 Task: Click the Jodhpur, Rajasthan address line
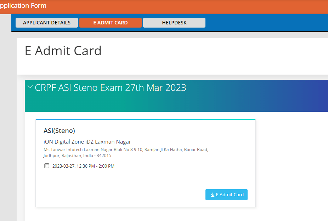pyautogui.click(x=77, y=156)
